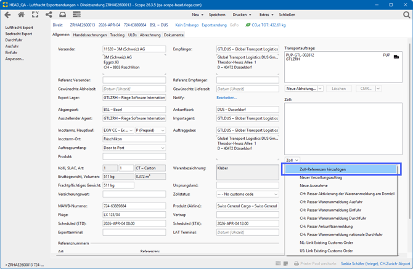Go to the home screen icon
The width and height of the screenshot is (413, 269).
click(21, 15)
